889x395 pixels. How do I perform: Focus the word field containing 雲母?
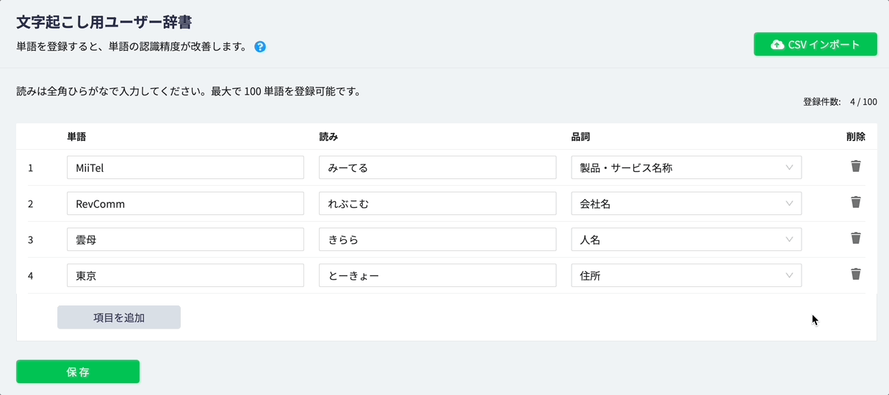point(185,239)
